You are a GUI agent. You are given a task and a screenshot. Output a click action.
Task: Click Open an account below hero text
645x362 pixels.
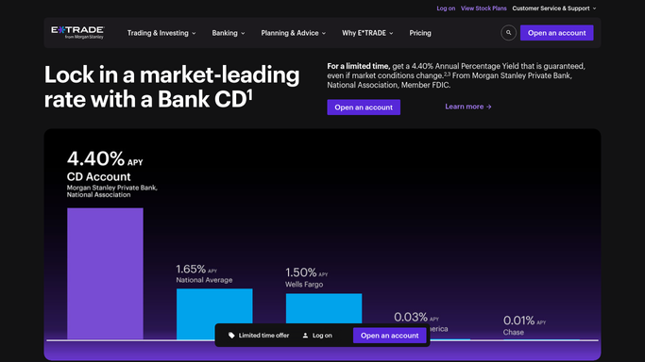point(364,107)
